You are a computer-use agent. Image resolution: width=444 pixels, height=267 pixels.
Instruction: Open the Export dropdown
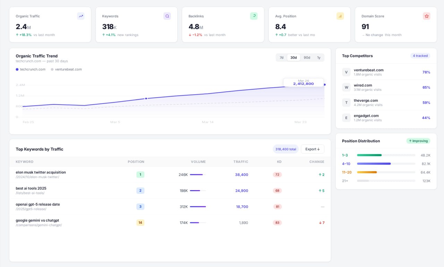[312, 149]
